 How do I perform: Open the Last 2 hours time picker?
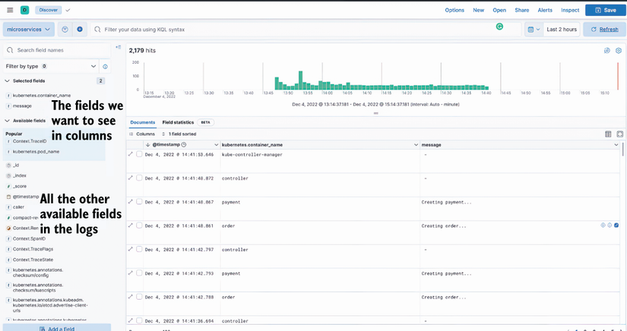pyautogui.click(x=562, y=29)
